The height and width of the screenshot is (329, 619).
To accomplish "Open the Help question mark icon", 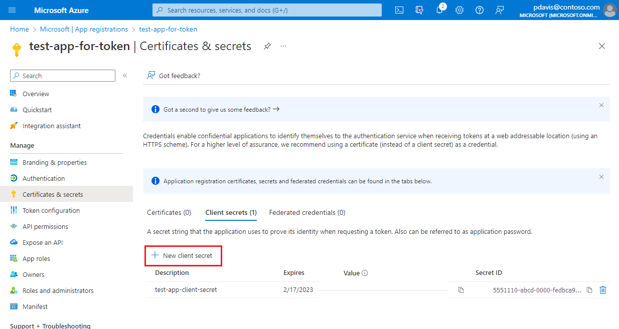I will (x=480, y=10).
